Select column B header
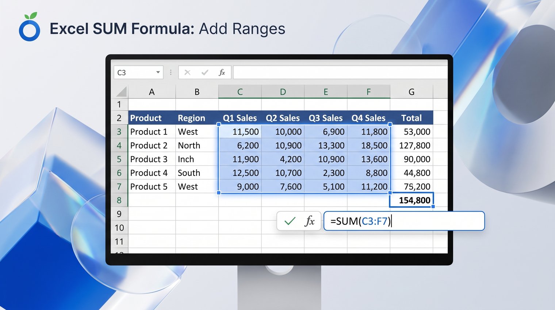 tap(197, 92)
